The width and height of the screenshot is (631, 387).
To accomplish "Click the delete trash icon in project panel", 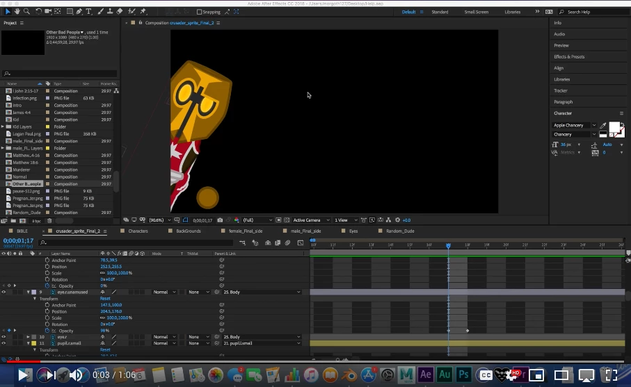I will coord(49,221).
